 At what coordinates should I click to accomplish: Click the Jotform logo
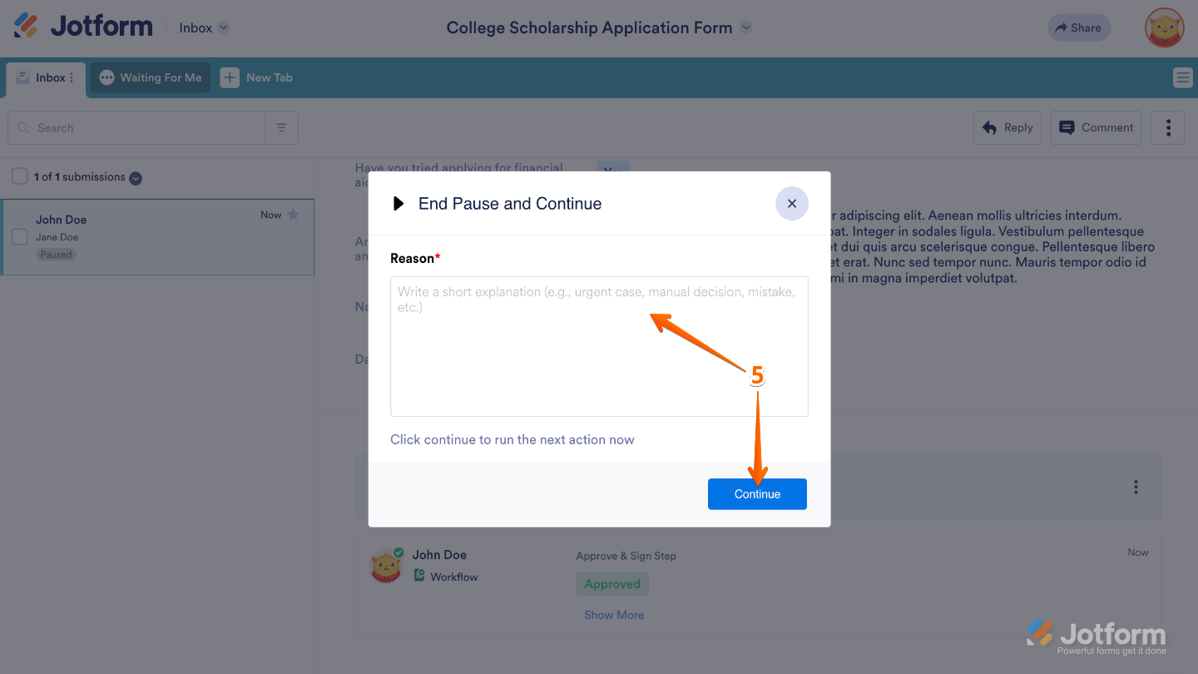[x=82, y=26]
